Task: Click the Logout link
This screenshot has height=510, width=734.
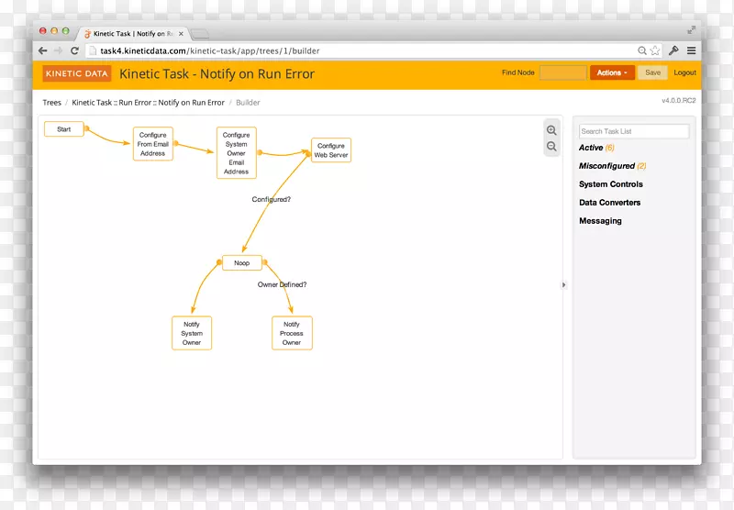Action: pyautogui.click(x=684, y=72)
